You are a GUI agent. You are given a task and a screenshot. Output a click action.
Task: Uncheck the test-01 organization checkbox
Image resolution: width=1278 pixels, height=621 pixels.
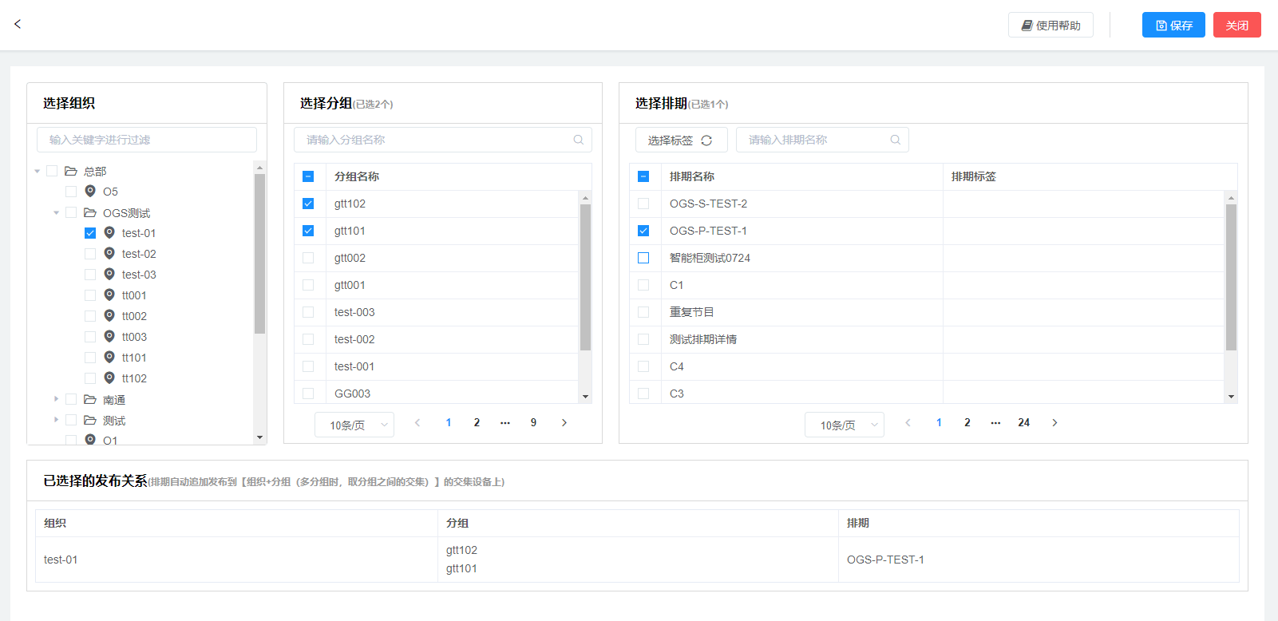click(90, 233)
